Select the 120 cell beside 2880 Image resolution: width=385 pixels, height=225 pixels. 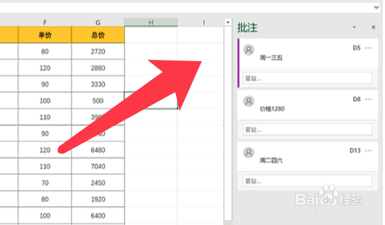[45, 68]
